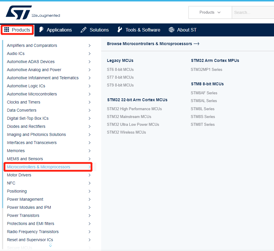Open STM8S Series link
Image resolution: width=274 pixels, height=251 pixels.
click(x=203, y=117)
